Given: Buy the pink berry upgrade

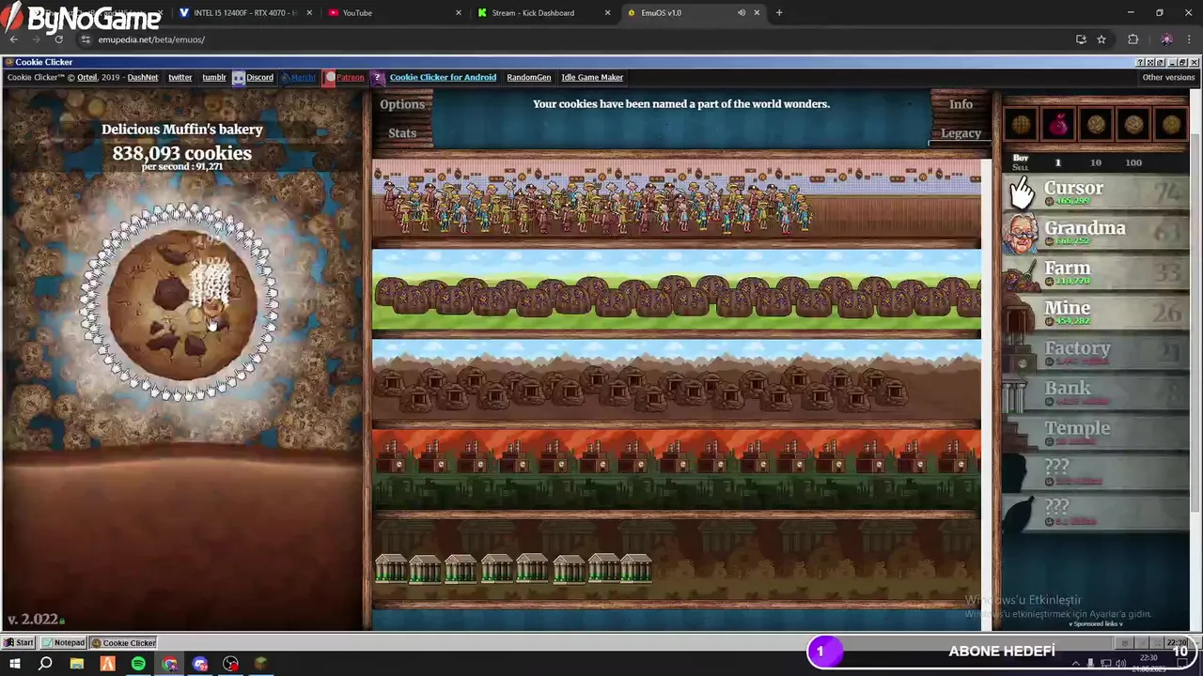Looking at the screenshot, I should pyautogui.click(x=1059, y=124).
